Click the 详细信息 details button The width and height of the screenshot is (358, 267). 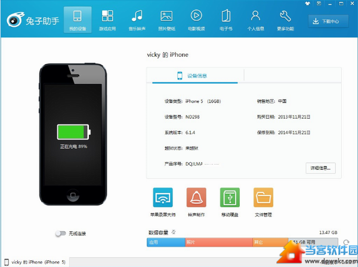(x=320, y=168)
